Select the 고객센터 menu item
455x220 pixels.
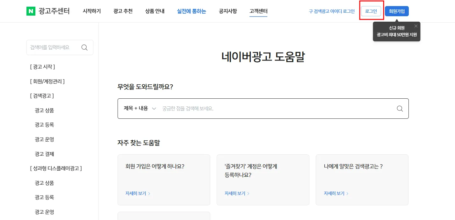(x=258, y=11)
